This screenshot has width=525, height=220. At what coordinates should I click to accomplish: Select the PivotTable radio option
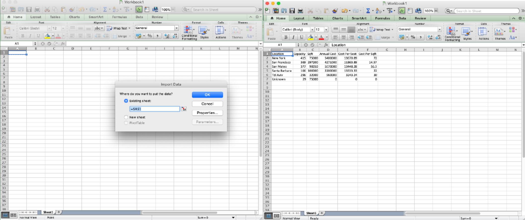pyautogui.click(x=126, y=123)
